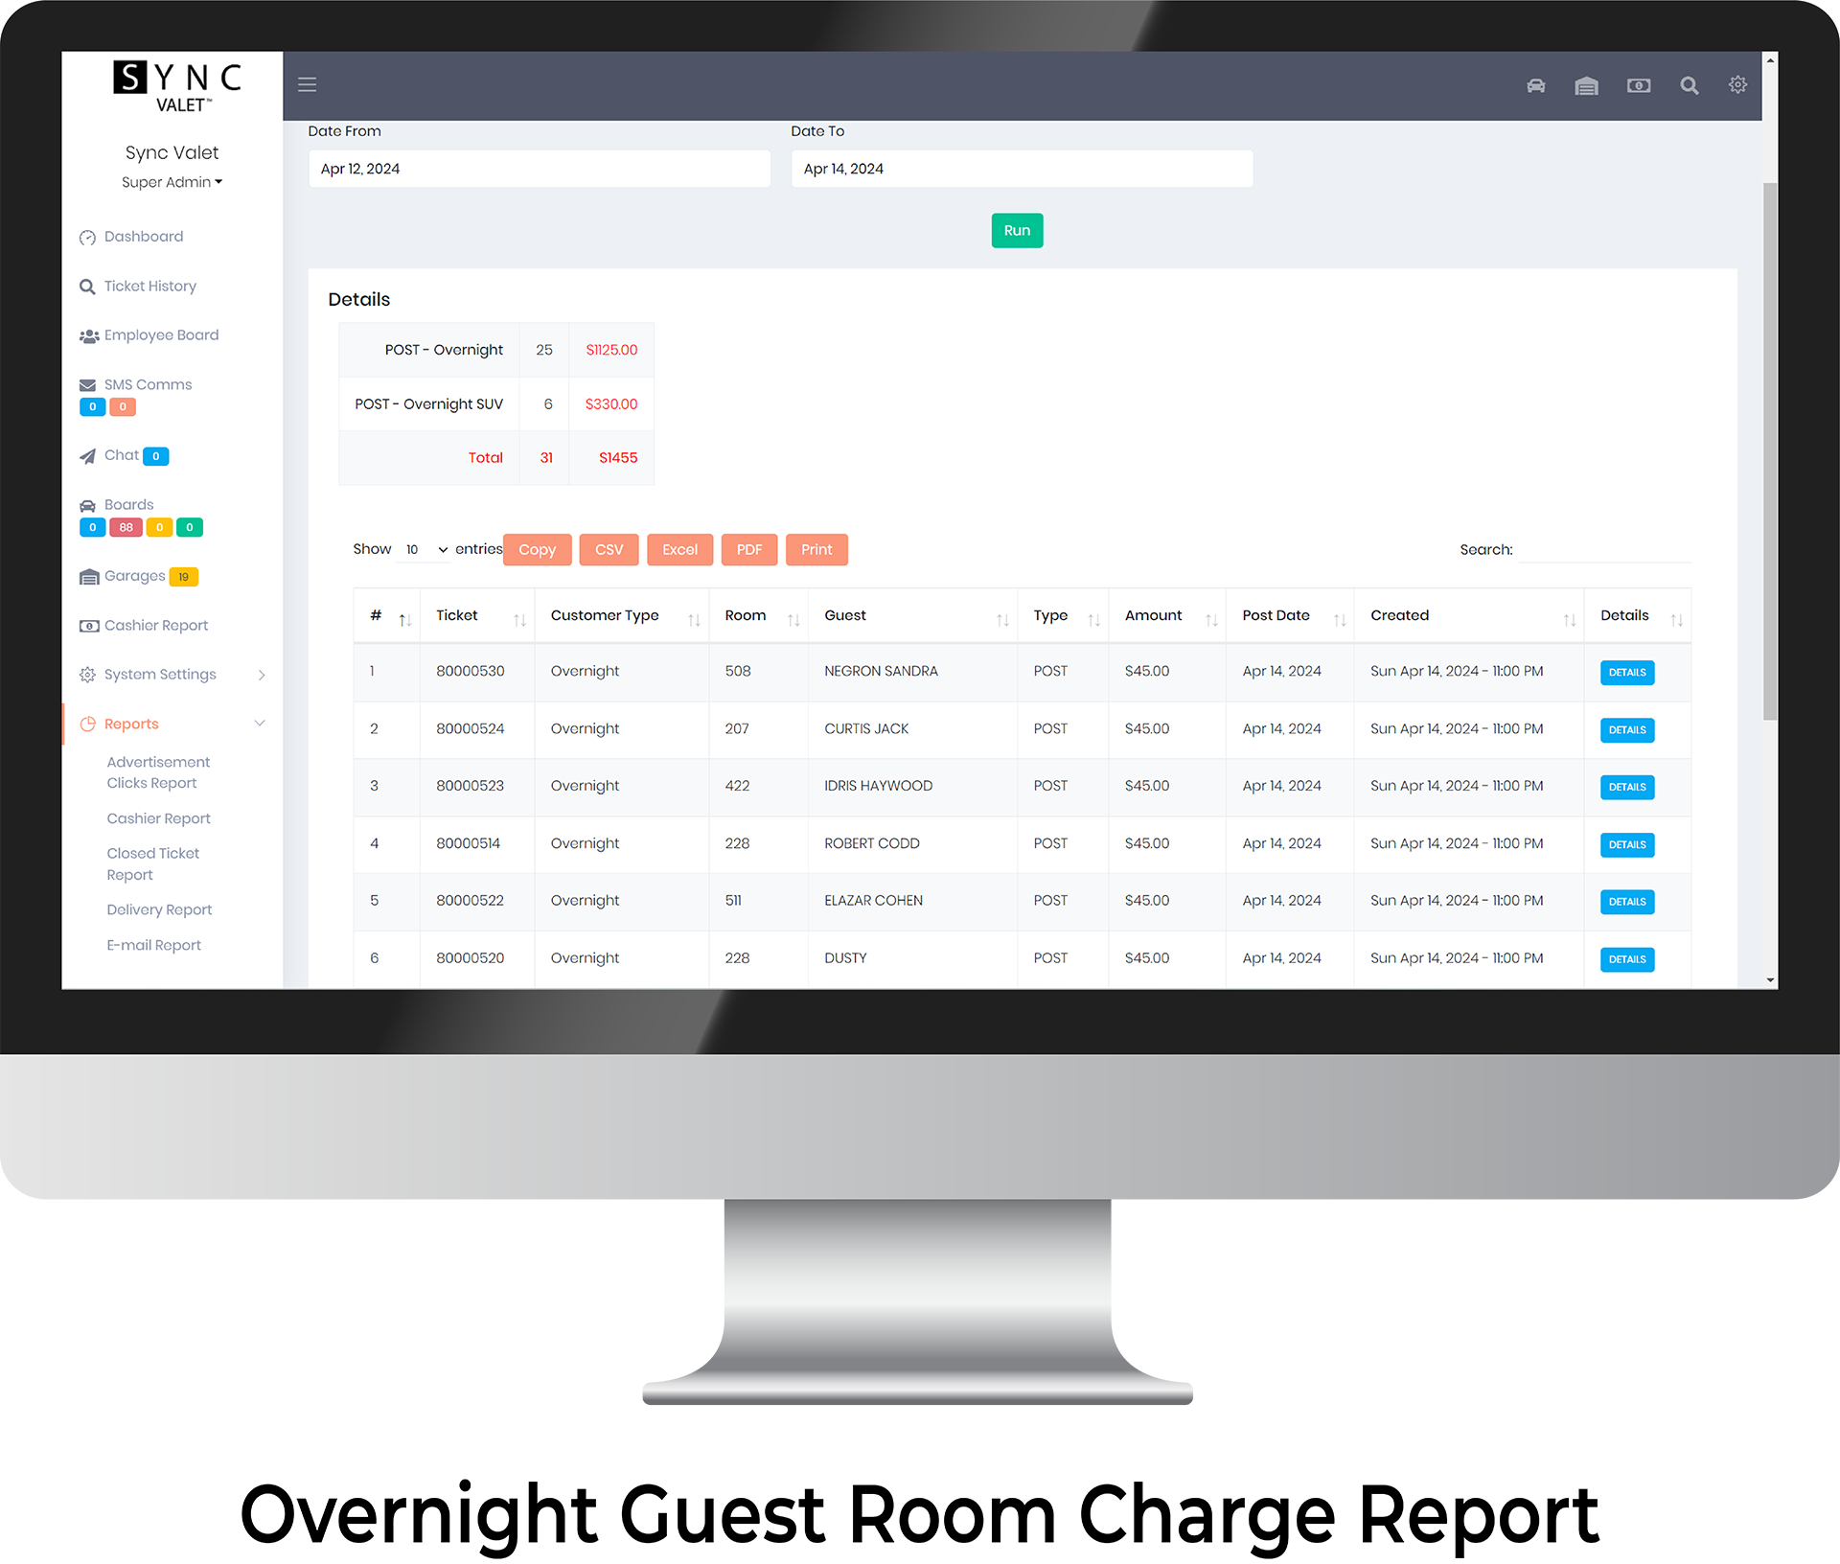Screen dimensions: 1840x1564
Task: Click the Copy export option
Action: (x=536, y=549)
